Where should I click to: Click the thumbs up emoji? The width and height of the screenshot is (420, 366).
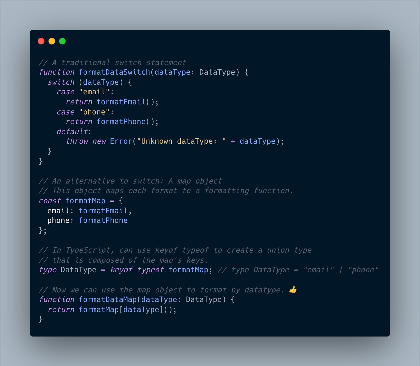293,290
